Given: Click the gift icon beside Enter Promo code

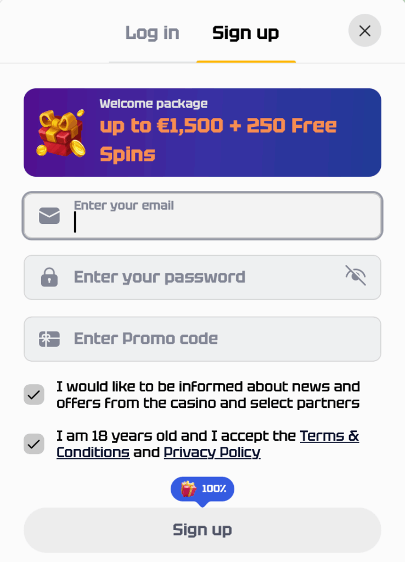Looking at the screenshot, I should 49,339.
